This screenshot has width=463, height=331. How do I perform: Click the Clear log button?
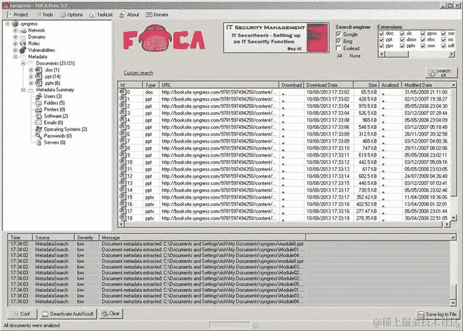(111, 314)
